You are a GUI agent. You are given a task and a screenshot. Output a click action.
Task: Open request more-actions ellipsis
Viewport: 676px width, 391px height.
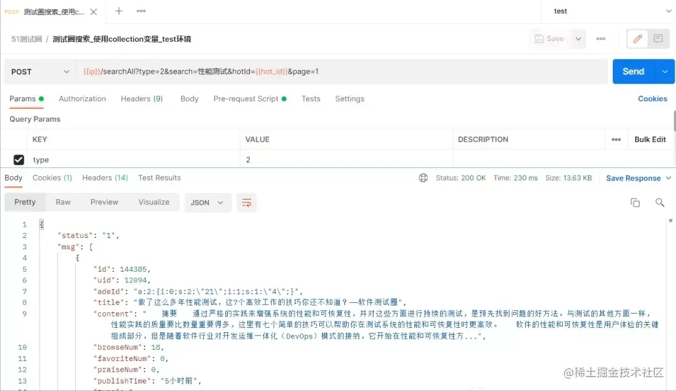pos(600,39)
